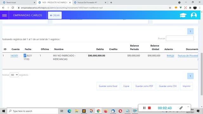Go back with browser back arrow
203x114 pixels.
click(3, 8)
